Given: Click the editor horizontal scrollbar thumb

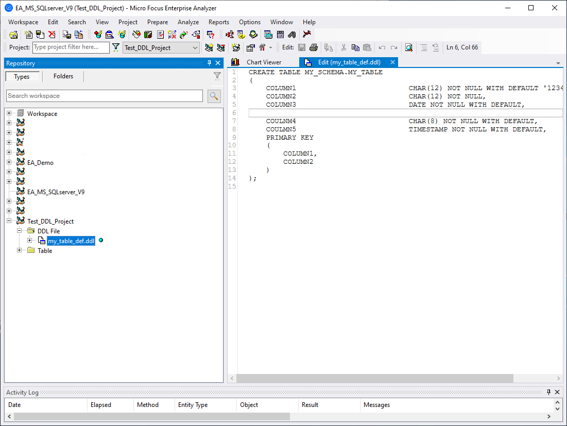Looking at the screenshot, I should tap(375, 379).
